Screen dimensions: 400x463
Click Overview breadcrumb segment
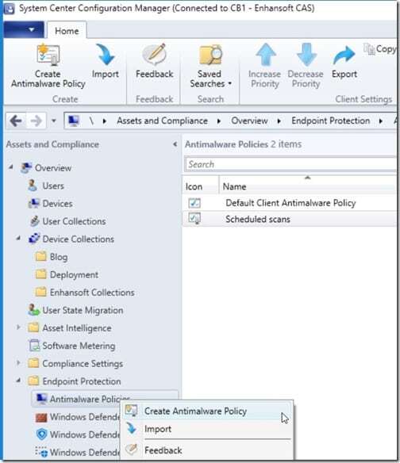pos(249,121)
